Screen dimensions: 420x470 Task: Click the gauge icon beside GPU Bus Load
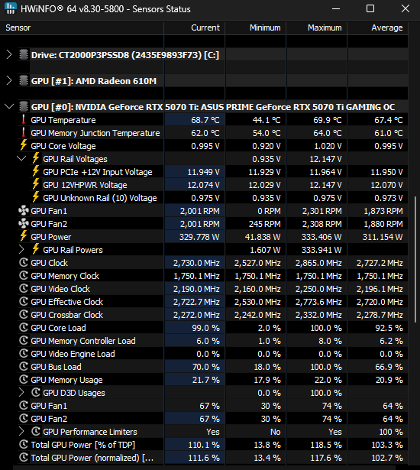[x=24, y=366]
